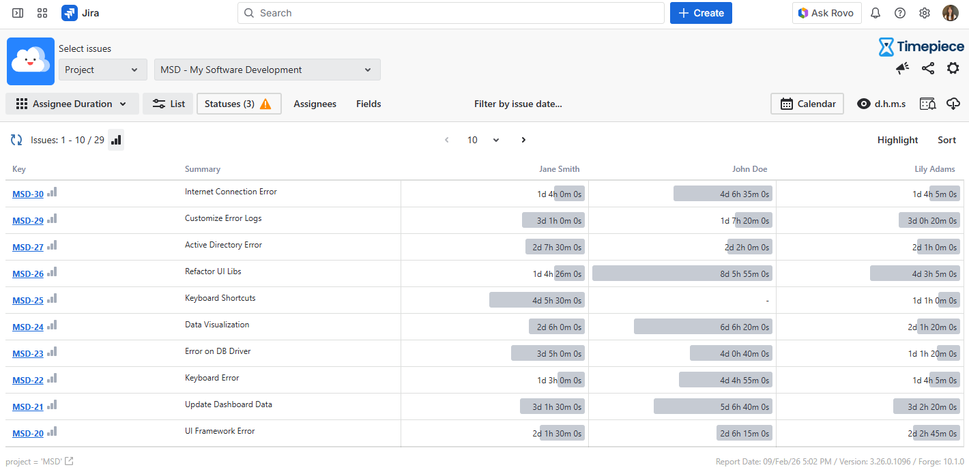Image resolution: width=969 pixels, height=474 pixels.
Task: Open the share icon under Timepiece
Action: pos(928,68)
